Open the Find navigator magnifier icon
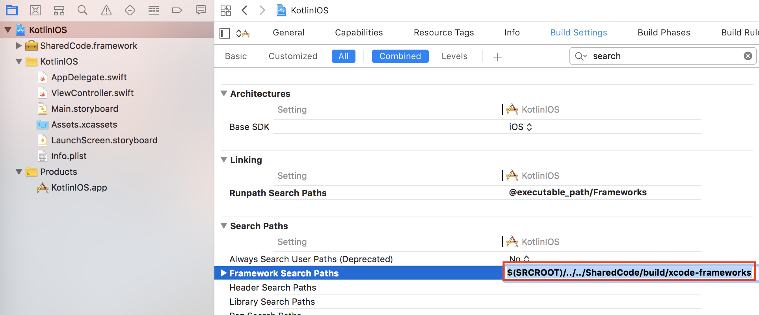 [82, 10]
